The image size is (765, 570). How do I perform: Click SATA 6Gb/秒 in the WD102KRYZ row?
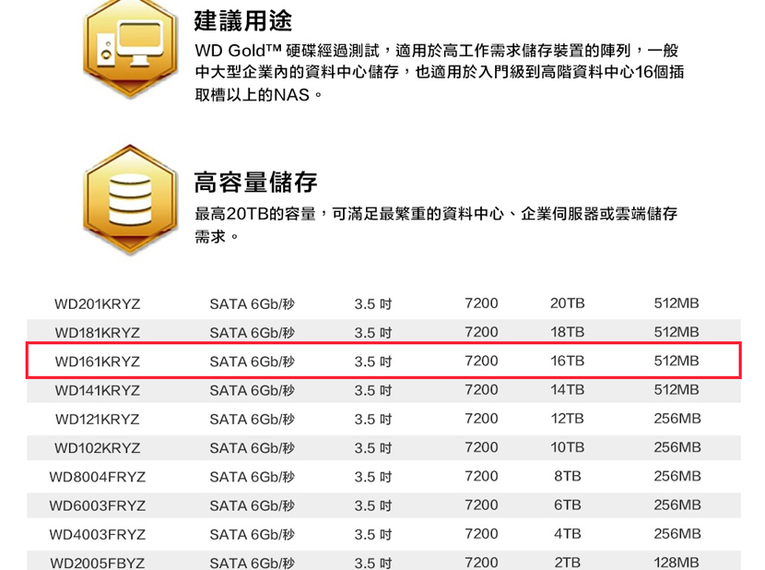[x=253, y=448]
